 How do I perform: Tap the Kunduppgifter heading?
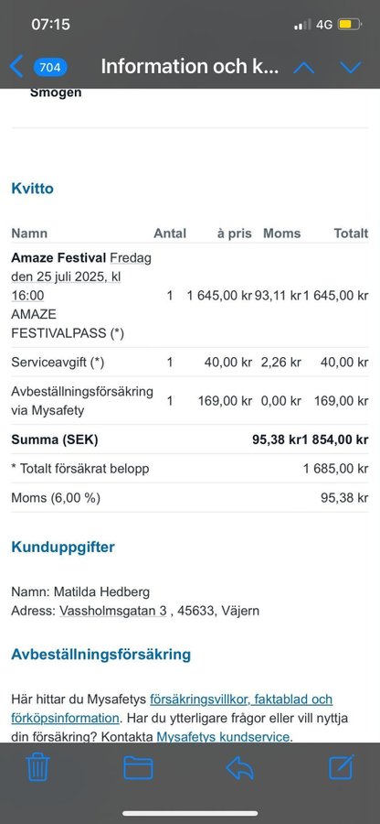63,548
